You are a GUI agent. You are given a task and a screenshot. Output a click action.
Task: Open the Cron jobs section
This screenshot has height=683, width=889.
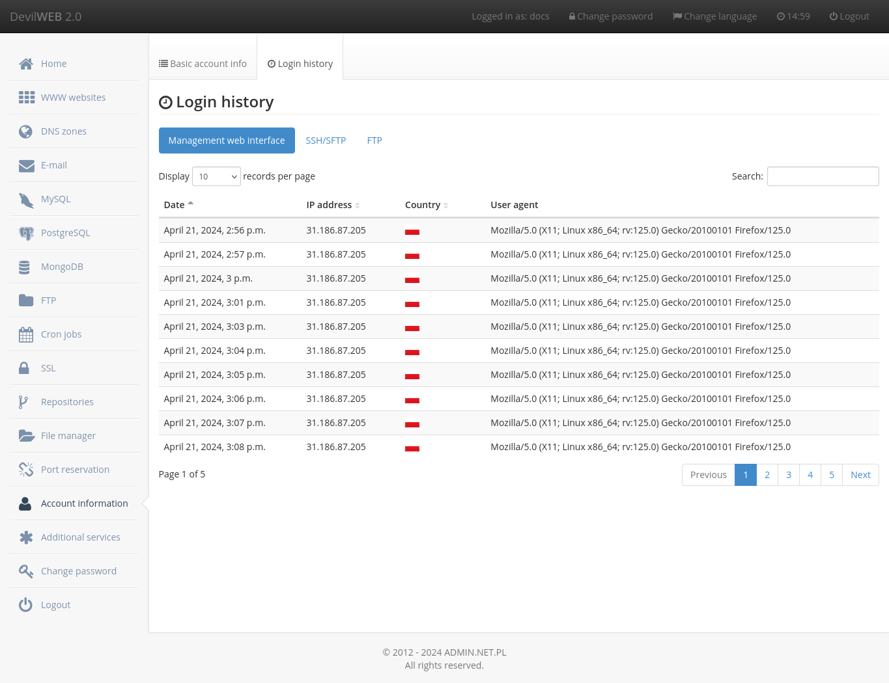click(61, 334)
